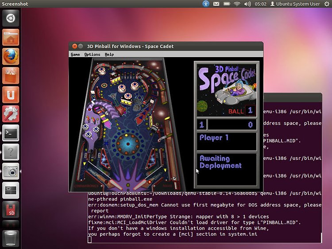Click the right flipper on the pinball table

(141, 184)
